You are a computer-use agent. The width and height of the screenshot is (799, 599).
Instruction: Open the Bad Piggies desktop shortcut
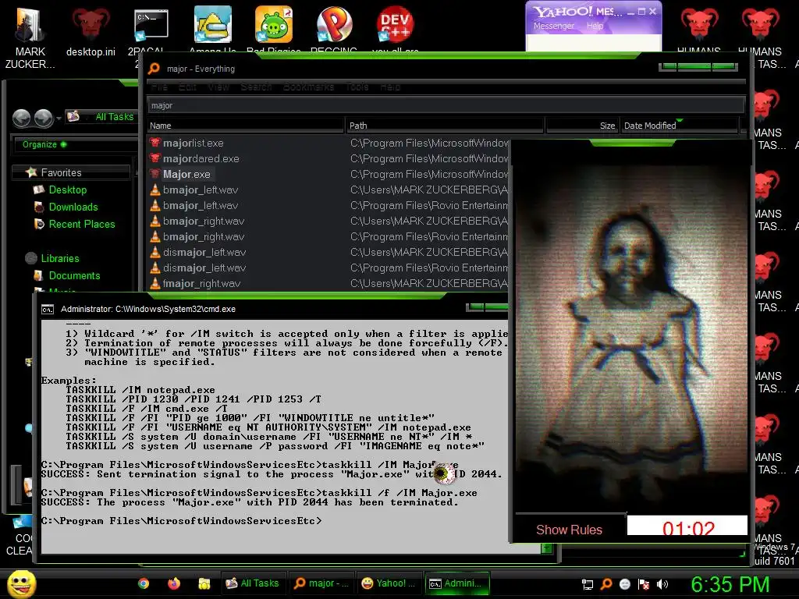[274, 24]
